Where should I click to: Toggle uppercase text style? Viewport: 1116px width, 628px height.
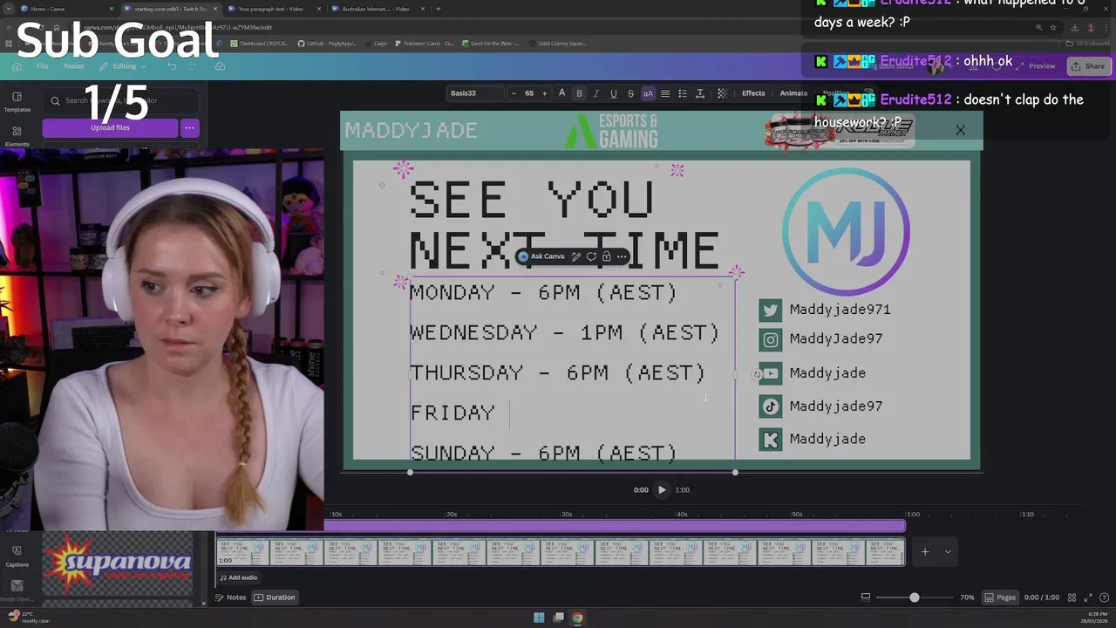click(648, 93)
